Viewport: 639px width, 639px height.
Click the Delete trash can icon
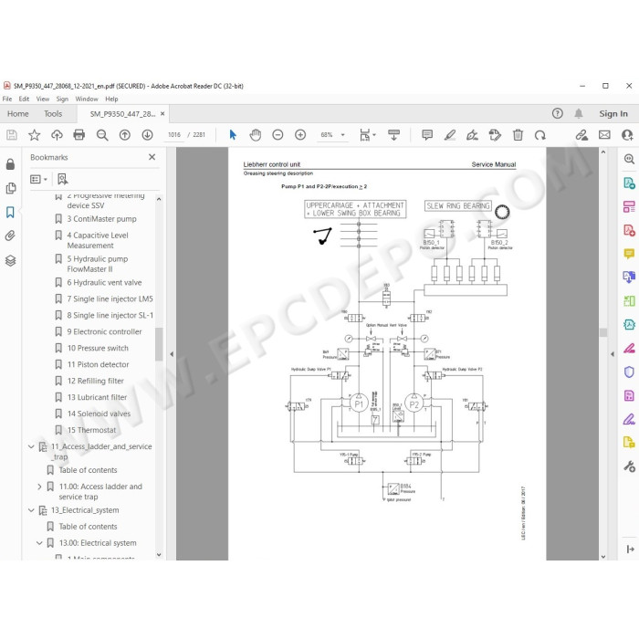[x=518, y=135]
